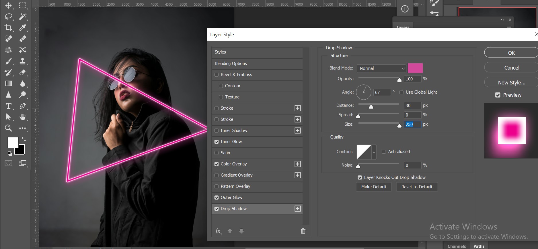Open the Contour picker dropdown arrow

tap(374, 152)
